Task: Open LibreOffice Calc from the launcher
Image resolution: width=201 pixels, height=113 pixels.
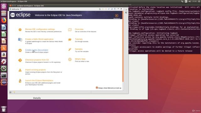Action: (4, 34)
